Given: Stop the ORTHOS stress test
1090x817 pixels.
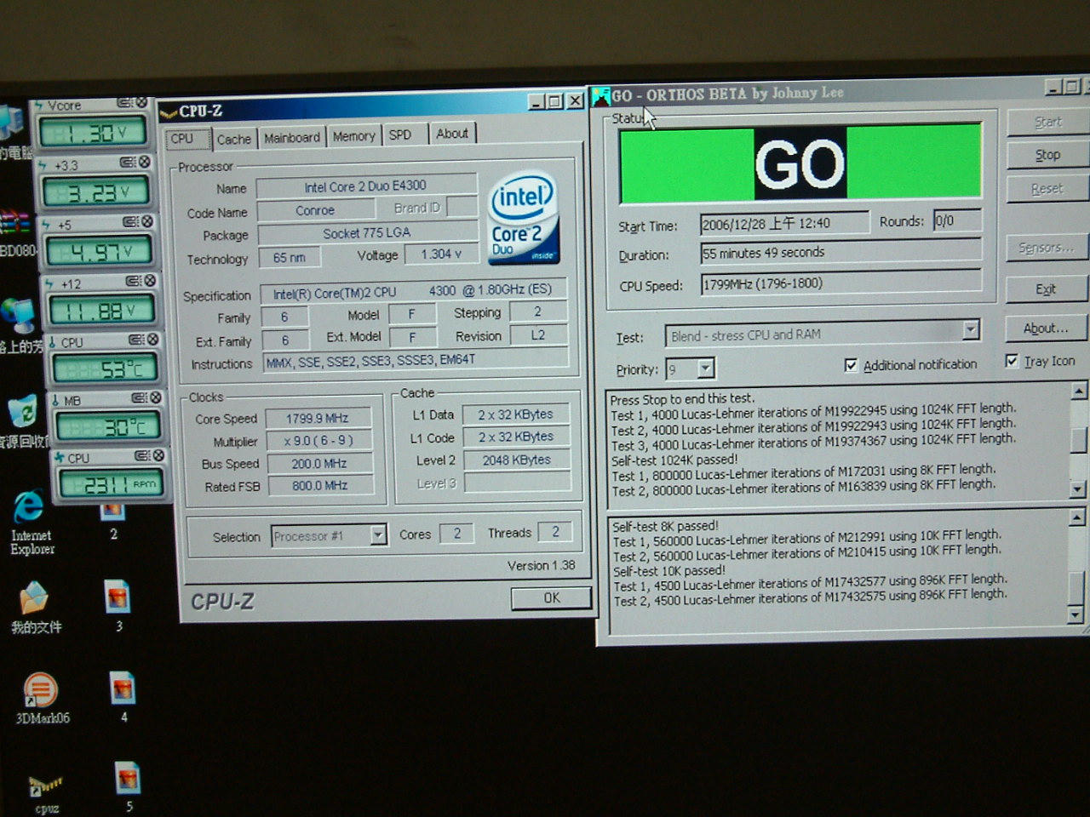Looking at the screenshot, I should coord(1047,156).
